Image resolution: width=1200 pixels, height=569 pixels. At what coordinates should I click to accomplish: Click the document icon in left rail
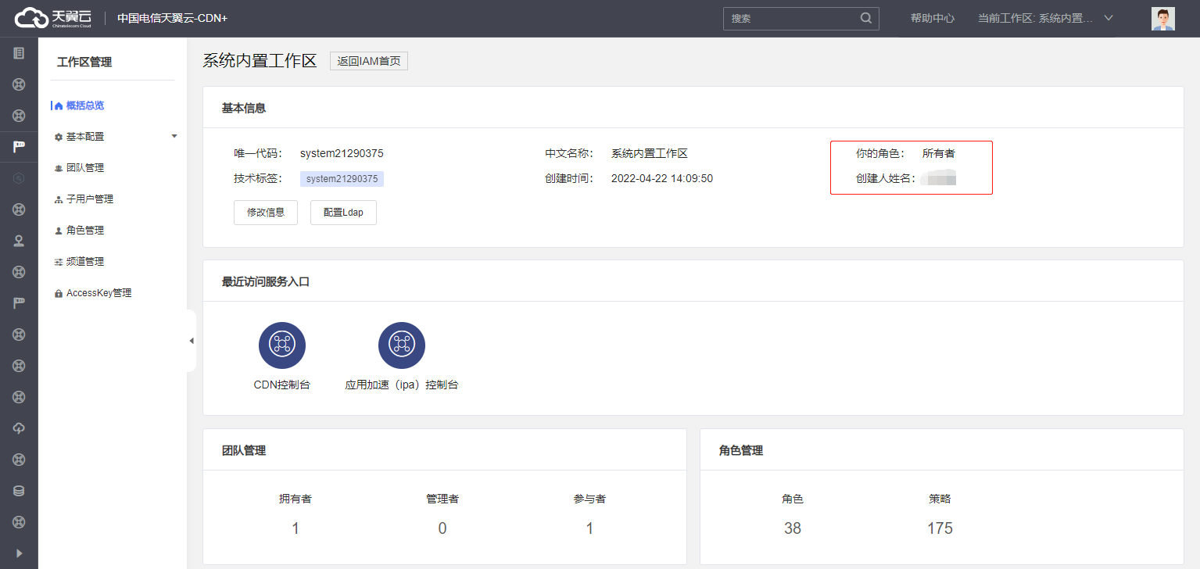[x=19, y=53]
